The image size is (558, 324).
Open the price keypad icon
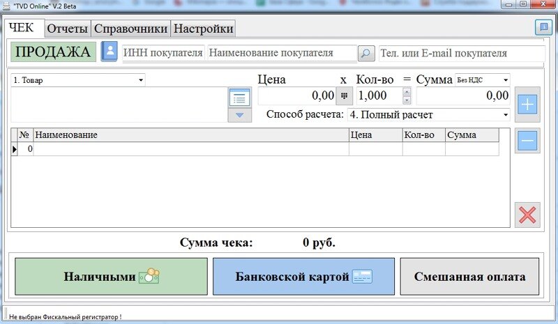(x=345, y=95)
